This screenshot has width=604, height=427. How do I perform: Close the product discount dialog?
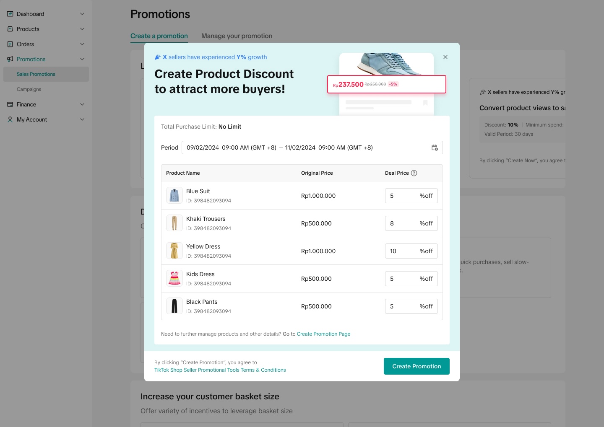coord(445,57)
